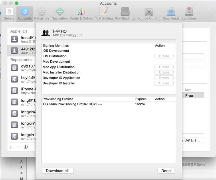This screenshot has height=180, width=216.
Task: Open the Text Editing icon
Action: (104, 11)
